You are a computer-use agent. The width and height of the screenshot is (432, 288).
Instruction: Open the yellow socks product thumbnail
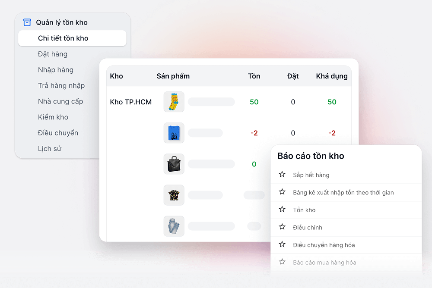(174, 102)
